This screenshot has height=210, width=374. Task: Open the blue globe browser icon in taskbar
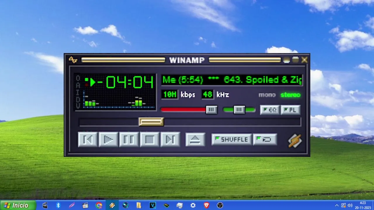pyautogui.click(x=126, y=205)
